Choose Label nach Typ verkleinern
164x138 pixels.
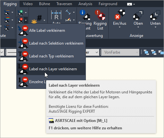tap(51, 56)
